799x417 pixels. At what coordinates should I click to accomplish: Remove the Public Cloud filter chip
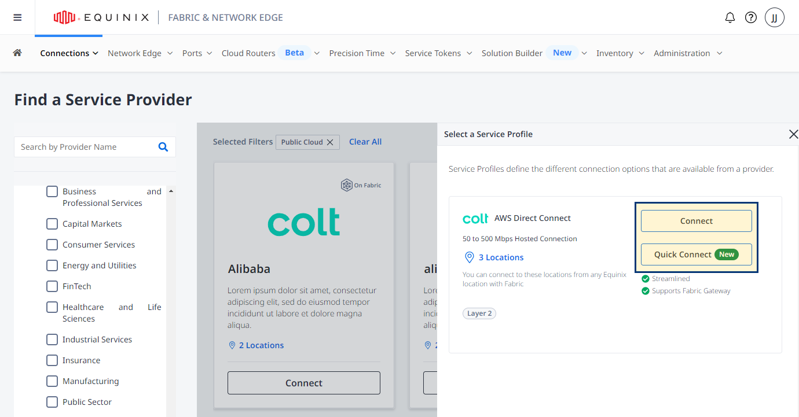[330, 142]
